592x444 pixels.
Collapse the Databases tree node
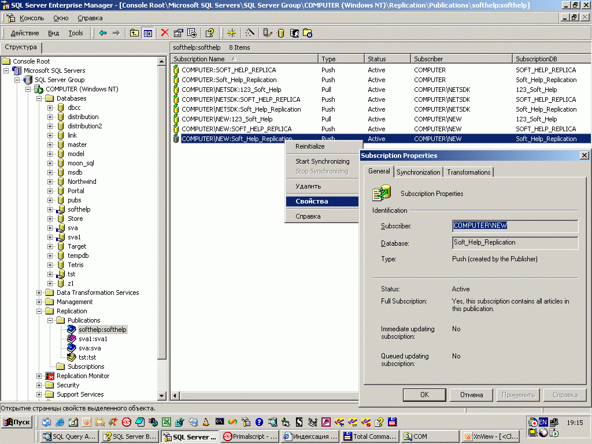coord(39,98)
